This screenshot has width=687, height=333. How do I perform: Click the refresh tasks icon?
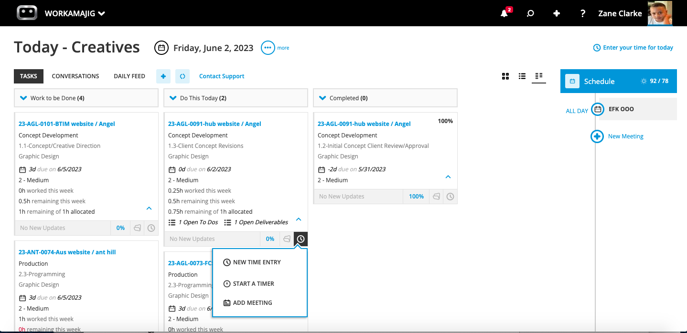click(182, 76)
